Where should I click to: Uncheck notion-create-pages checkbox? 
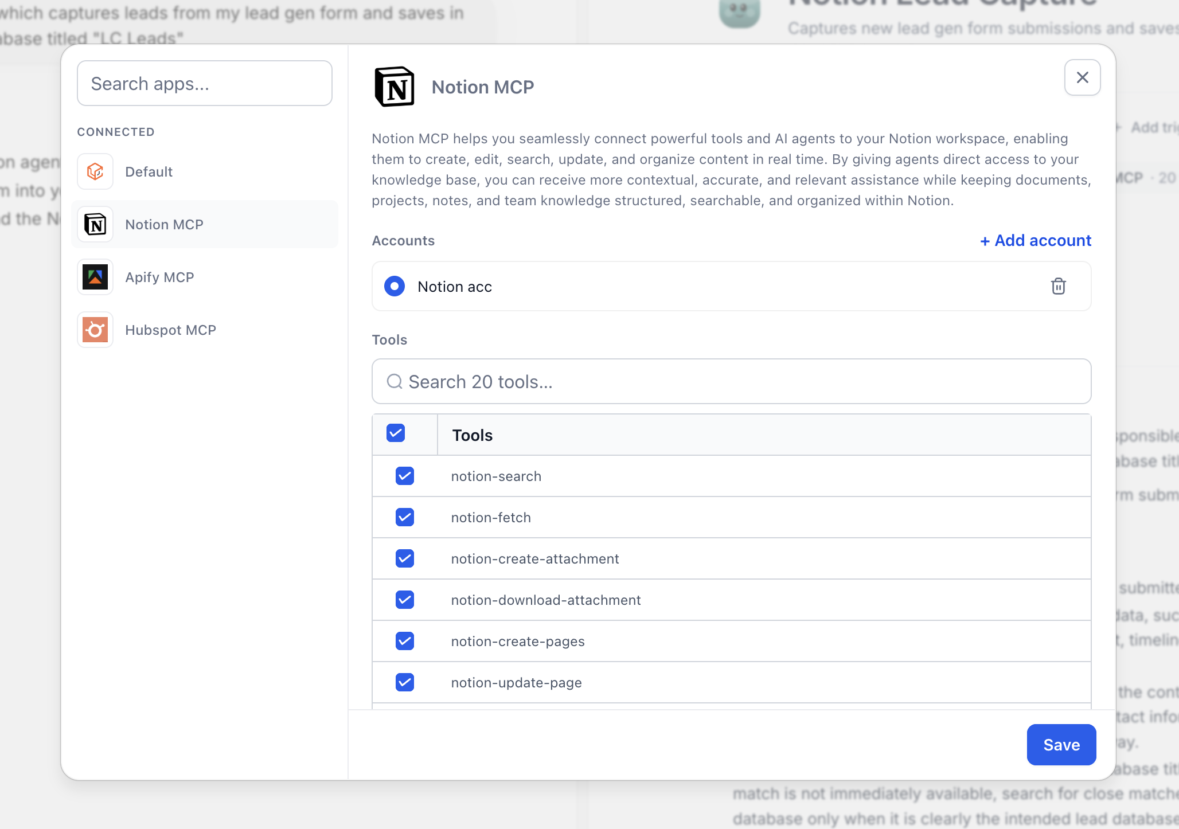tap(405, 641)
